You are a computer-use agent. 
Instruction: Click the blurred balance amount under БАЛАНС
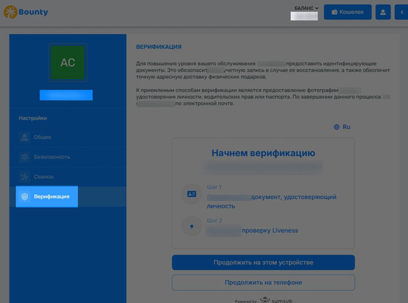tap(304, 16)
